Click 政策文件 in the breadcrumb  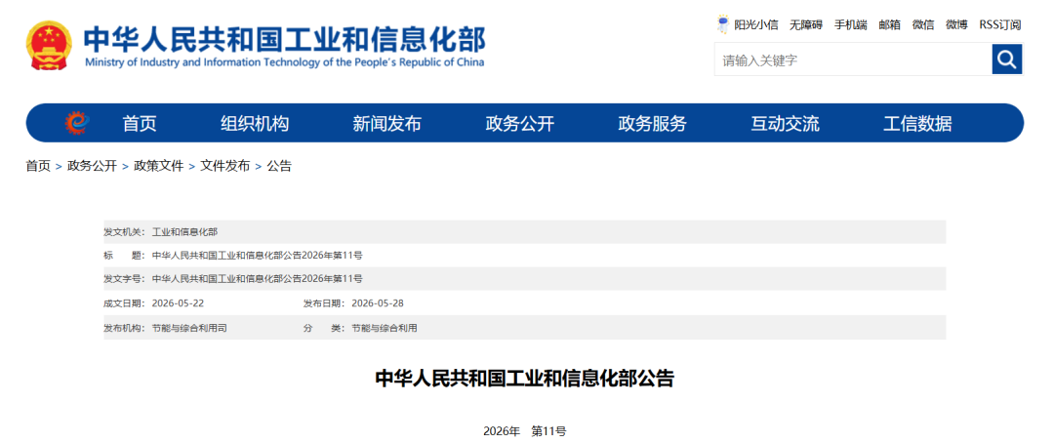pyautogui.click(x=159, y=166)
